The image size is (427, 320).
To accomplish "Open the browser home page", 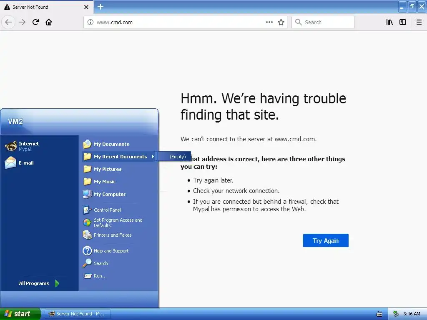I will click(x=49, y=22).
